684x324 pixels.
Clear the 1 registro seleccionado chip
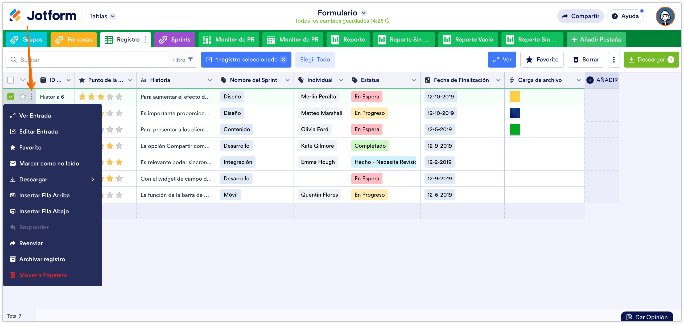[x=284, y=60]
